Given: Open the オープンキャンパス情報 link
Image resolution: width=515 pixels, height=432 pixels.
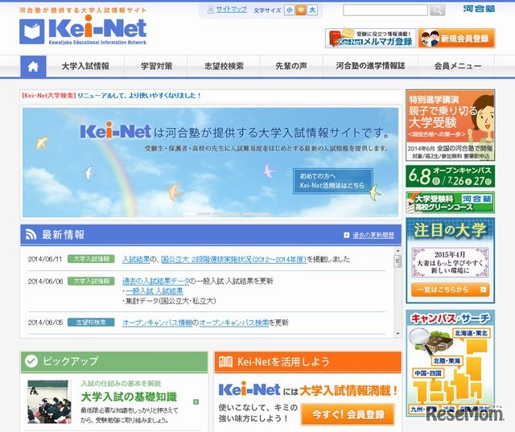Looking at the screenshot, I should tap(157, 323).
